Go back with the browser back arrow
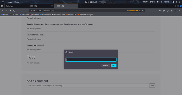The image size is (182, 95). (3, 11)
